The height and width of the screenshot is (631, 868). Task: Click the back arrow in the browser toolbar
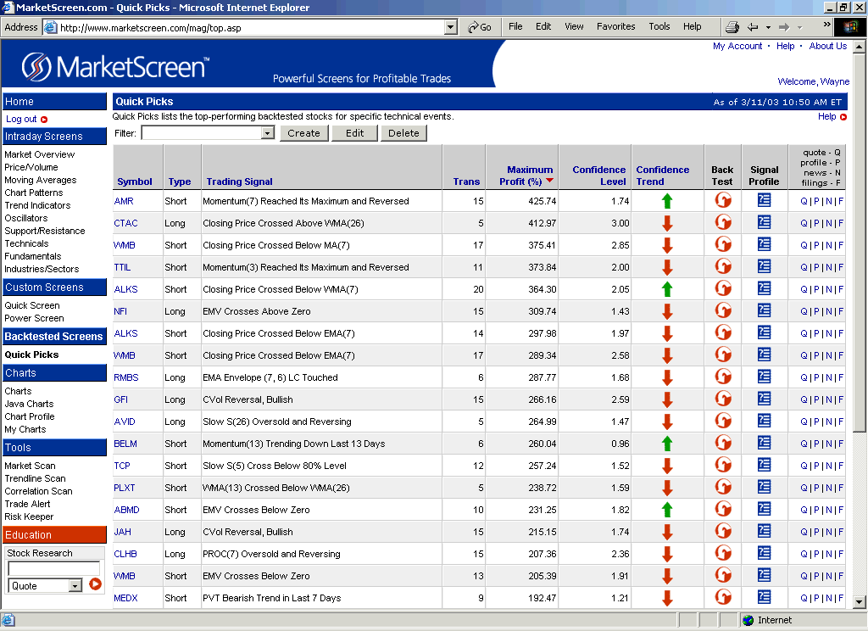click(x=753, y=26)
